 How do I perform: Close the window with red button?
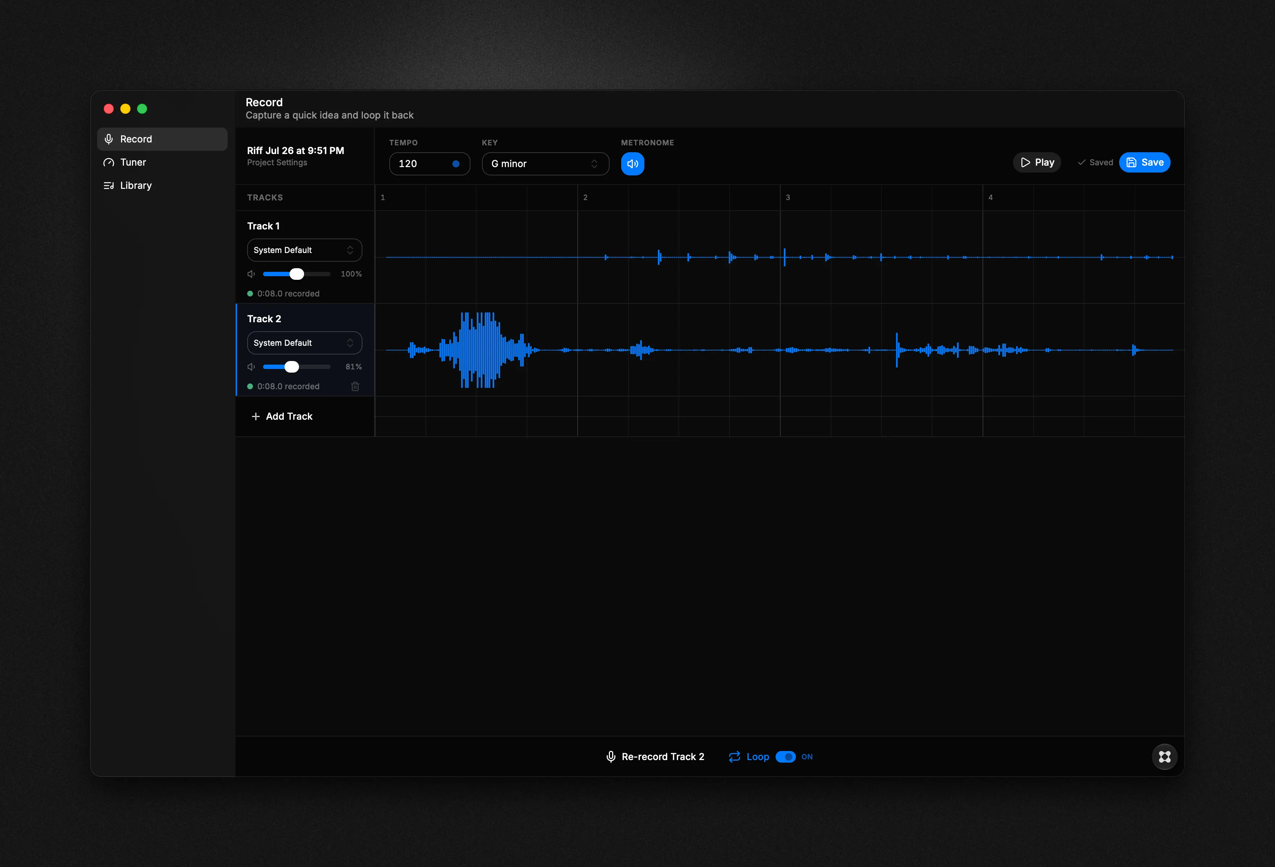coord(109,109)
